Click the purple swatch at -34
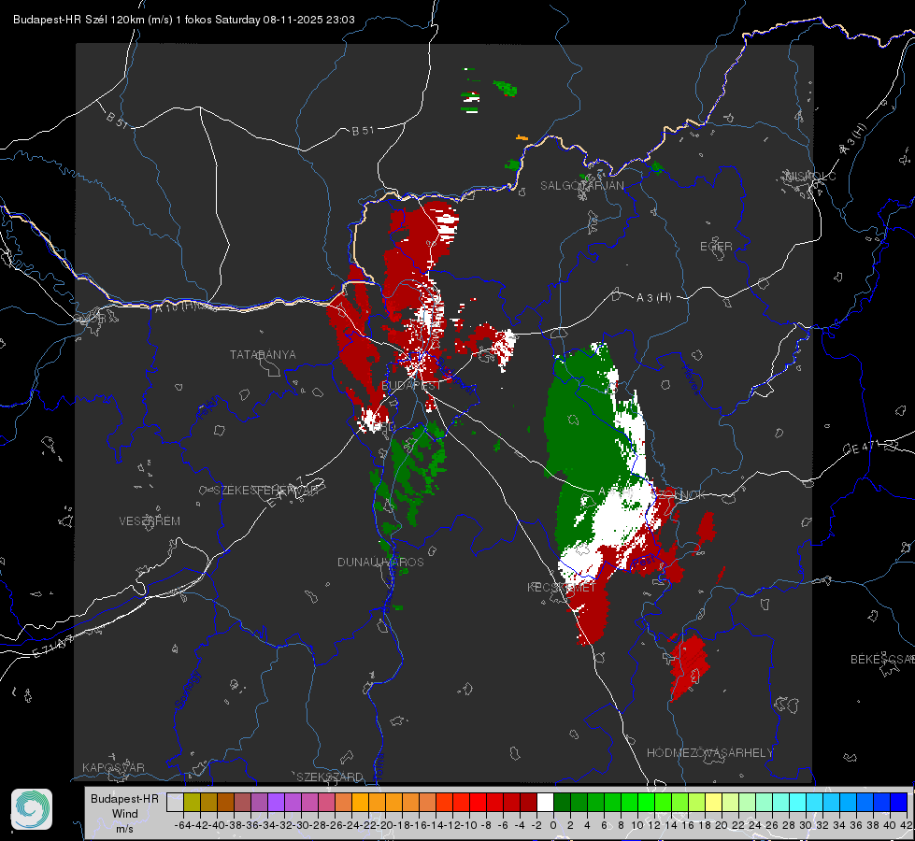This screenshot has height=841, width=915. [276, 803]
